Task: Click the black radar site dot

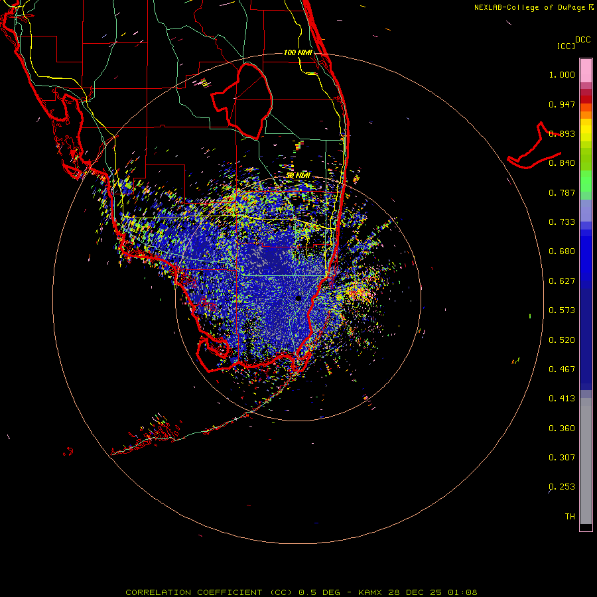Action: 298,298
